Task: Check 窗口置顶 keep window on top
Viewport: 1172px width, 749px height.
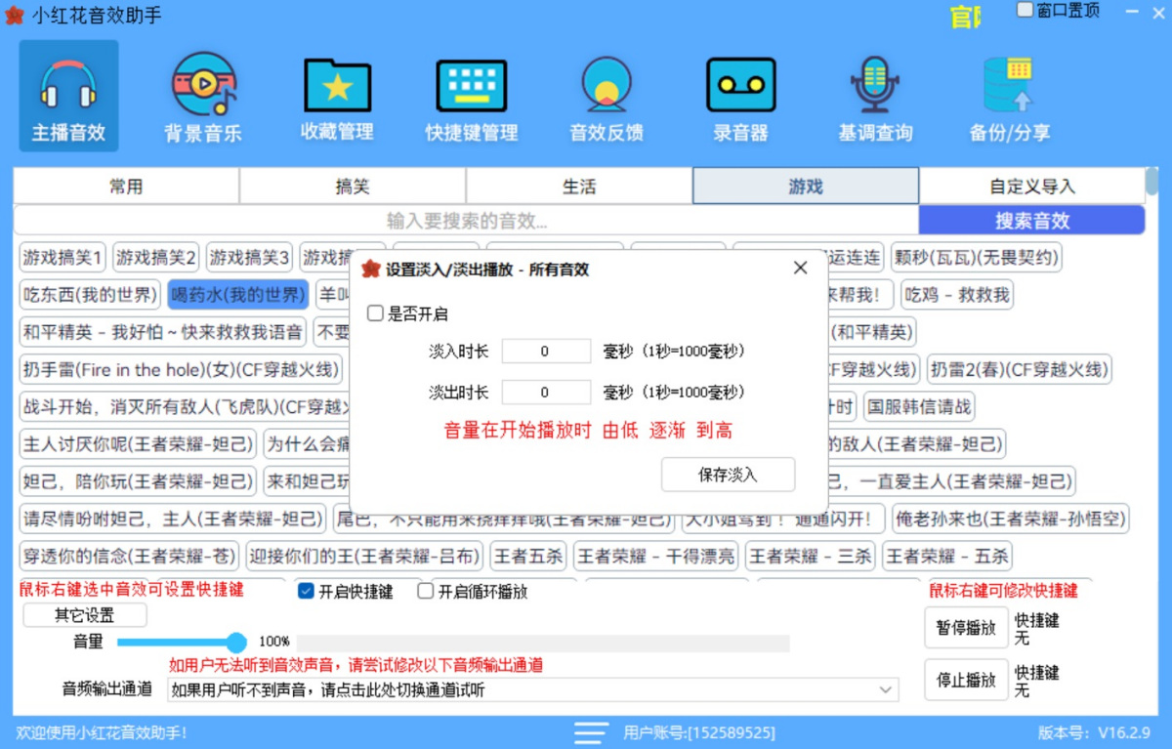Action: pos(1025,10)
